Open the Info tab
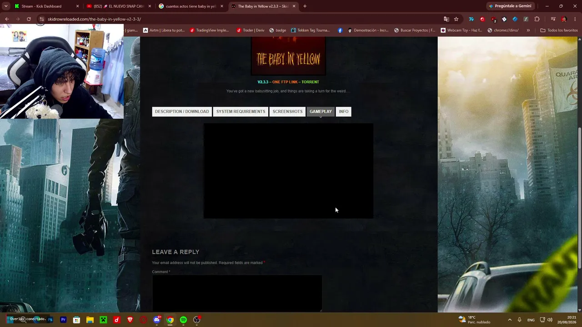 343,112
